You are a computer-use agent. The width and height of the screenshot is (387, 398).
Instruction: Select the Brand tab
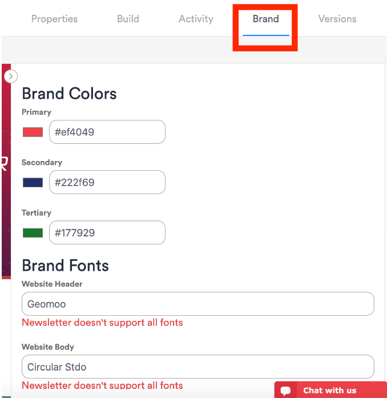tap(265, 19)
